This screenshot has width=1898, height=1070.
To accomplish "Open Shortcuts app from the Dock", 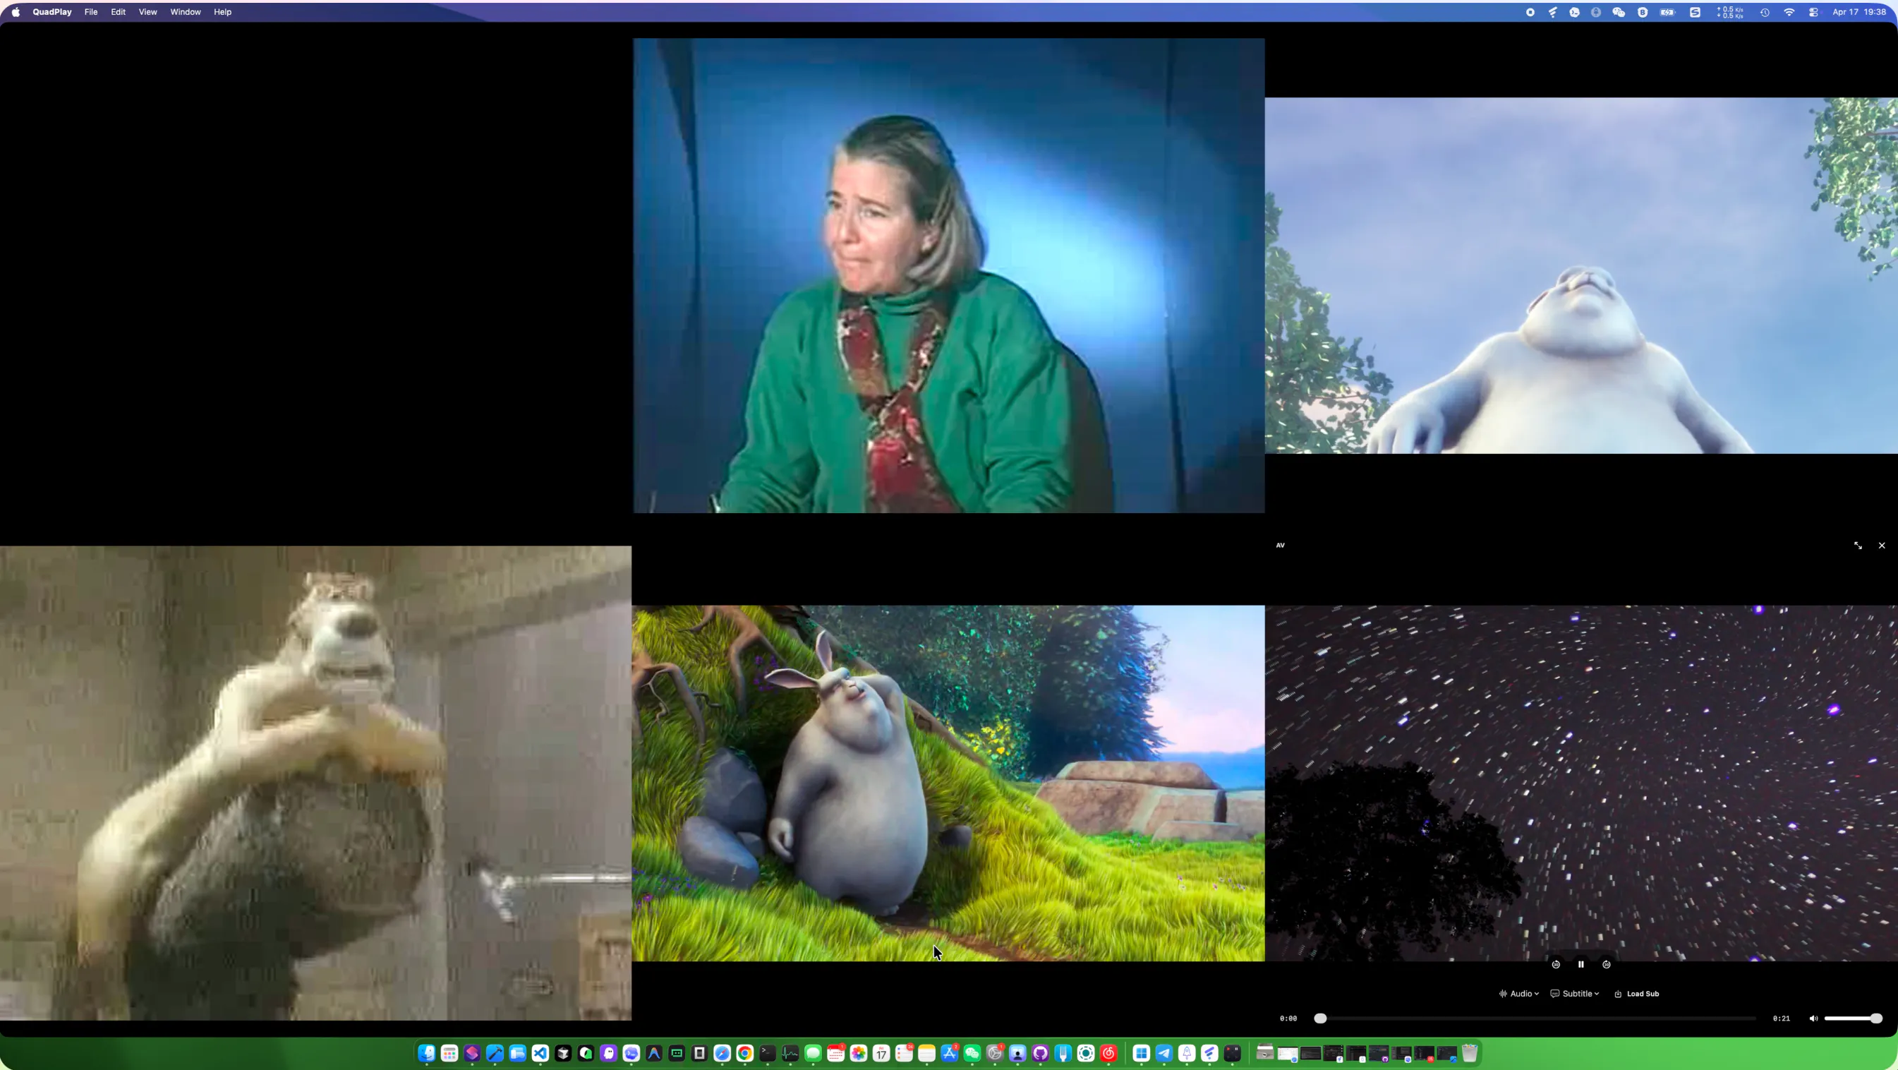I will [x=472, y=1053].
